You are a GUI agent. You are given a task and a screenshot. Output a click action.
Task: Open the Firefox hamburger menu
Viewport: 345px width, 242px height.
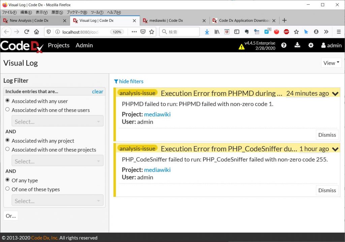point(339,32)
